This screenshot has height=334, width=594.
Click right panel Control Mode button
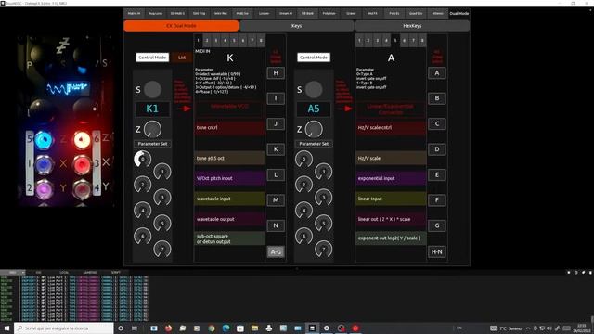click(314, 58)
